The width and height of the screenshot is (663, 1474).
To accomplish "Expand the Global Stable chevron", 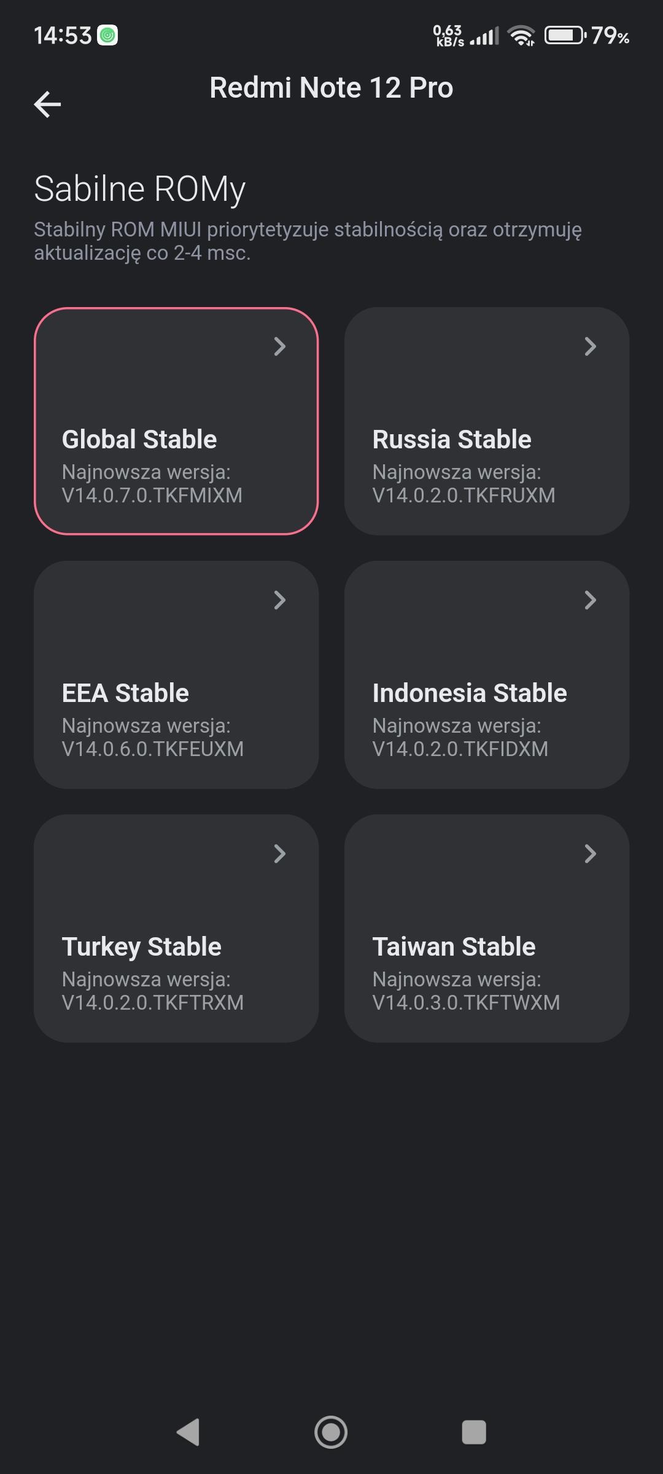I will (x=280, y=346).
